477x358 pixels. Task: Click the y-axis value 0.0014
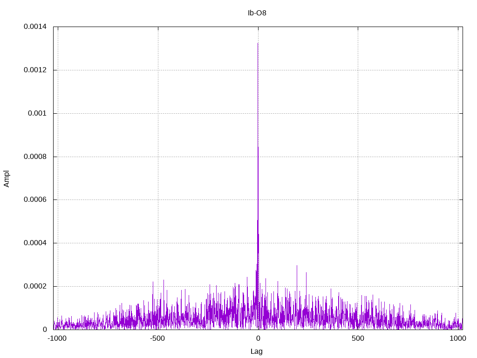[x=35, y=27]
